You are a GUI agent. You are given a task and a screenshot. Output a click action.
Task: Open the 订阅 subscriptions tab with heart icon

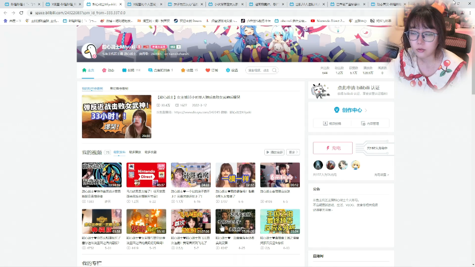(x=212, y=70)
